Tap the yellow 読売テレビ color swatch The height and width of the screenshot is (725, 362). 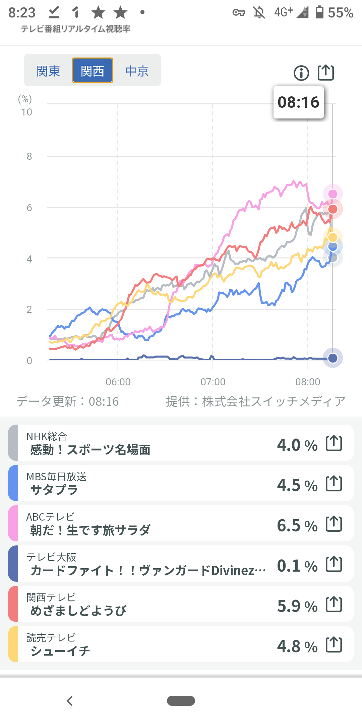coord(13,644)
